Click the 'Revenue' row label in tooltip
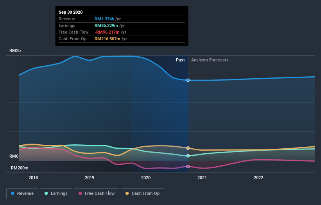321x205 pixels. tap(67, 19)
